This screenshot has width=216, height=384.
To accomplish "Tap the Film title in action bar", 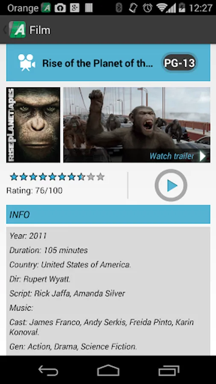I will point(40,30).
